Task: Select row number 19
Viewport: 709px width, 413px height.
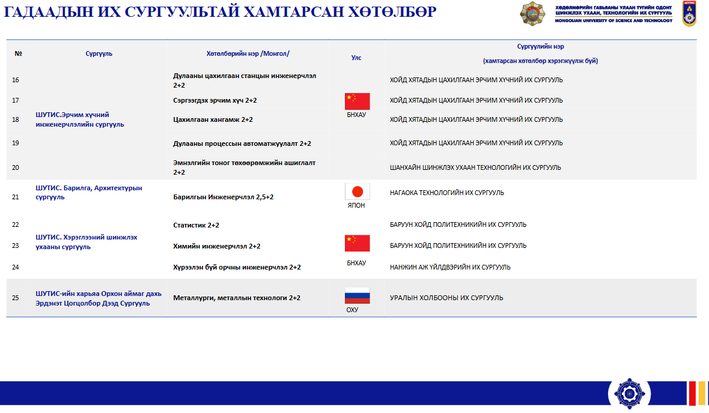Action: click(16, 143)
